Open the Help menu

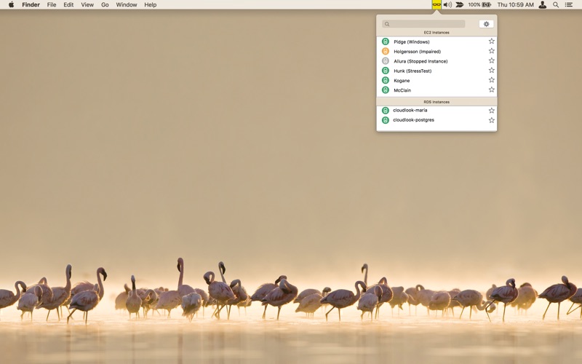pyautogui.click(x=151, y=5)
